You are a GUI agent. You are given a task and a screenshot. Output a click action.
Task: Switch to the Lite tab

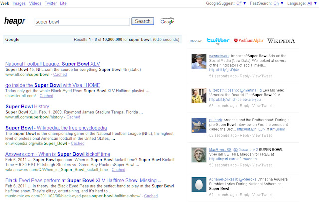[x=63, y=3]
